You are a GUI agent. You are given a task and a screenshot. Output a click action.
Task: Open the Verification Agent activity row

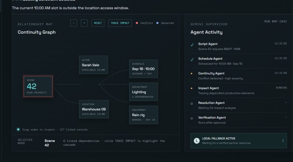[238, 120]
